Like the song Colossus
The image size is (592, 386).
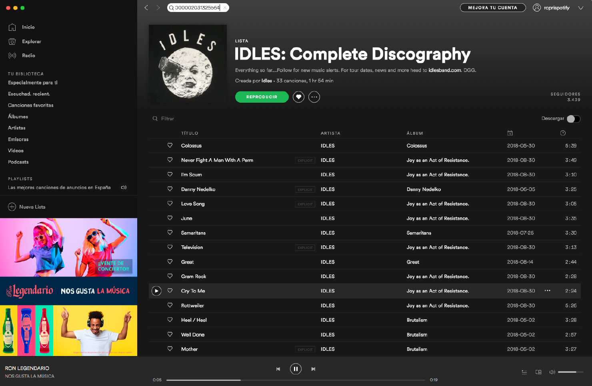(170, 145)
